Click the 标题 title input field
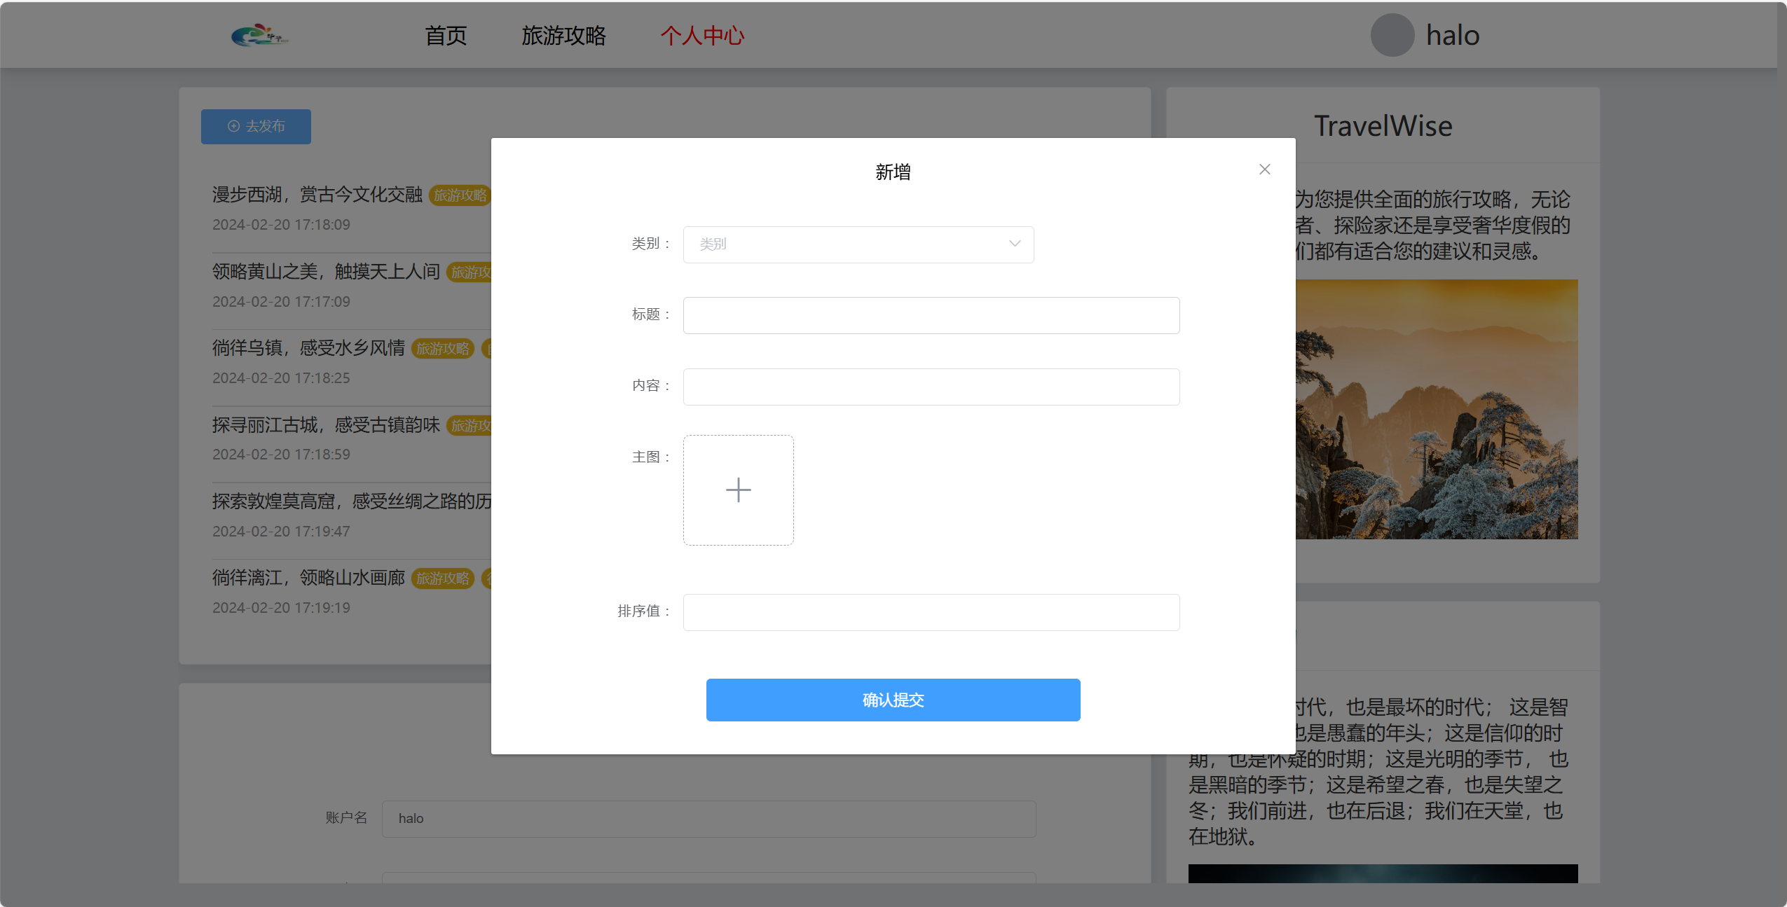Image resolution: width=1787 pixels, height=907 pixels. pos(931,315)
